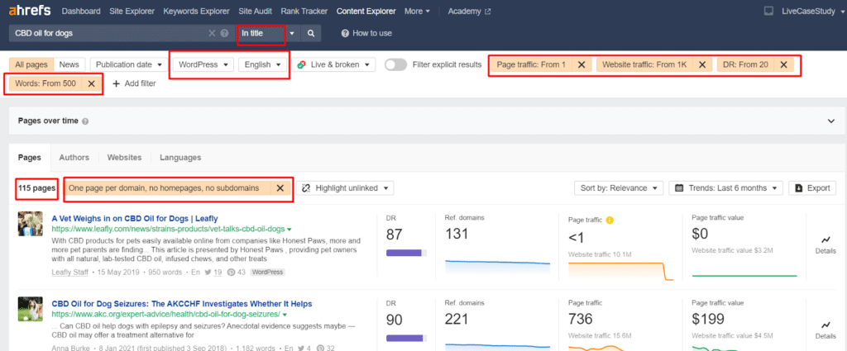Open Keywords Explorer from top navigation
Image resolution: width=847 pixels, height=351 pixels.
point(196,11)
